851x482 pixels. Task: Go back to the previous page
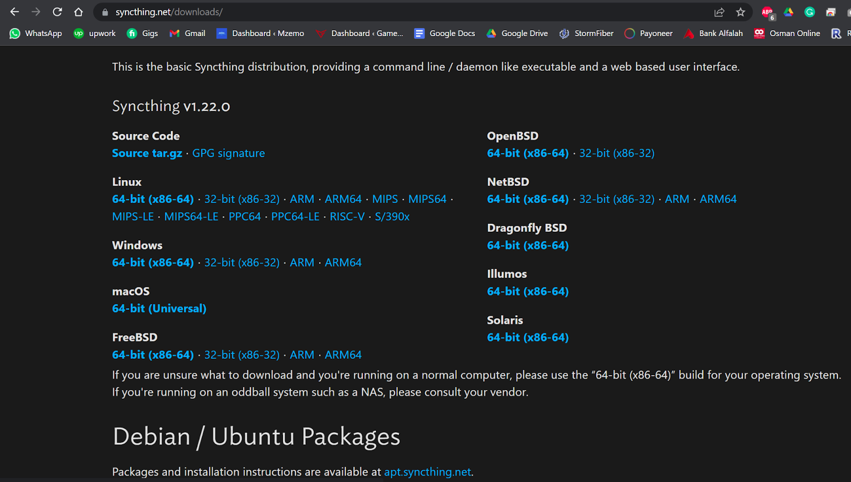(14, 12)
